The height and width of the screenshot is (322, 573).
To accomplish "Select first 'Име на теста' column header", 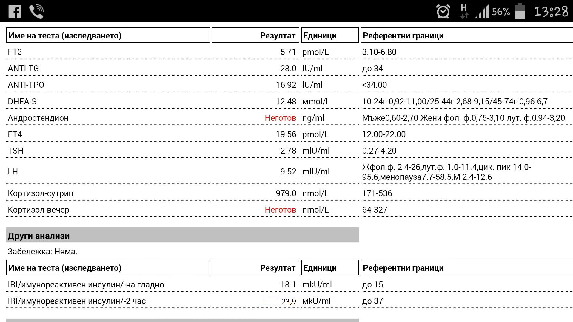I will 108,35.
